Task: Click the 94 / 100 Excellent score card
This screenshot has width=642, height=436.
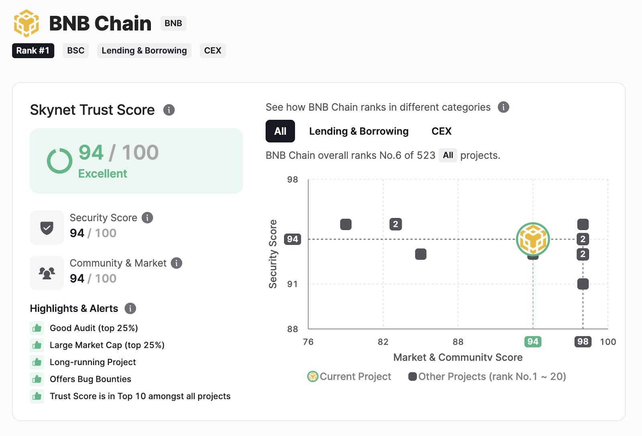Action: coord(136,161)
